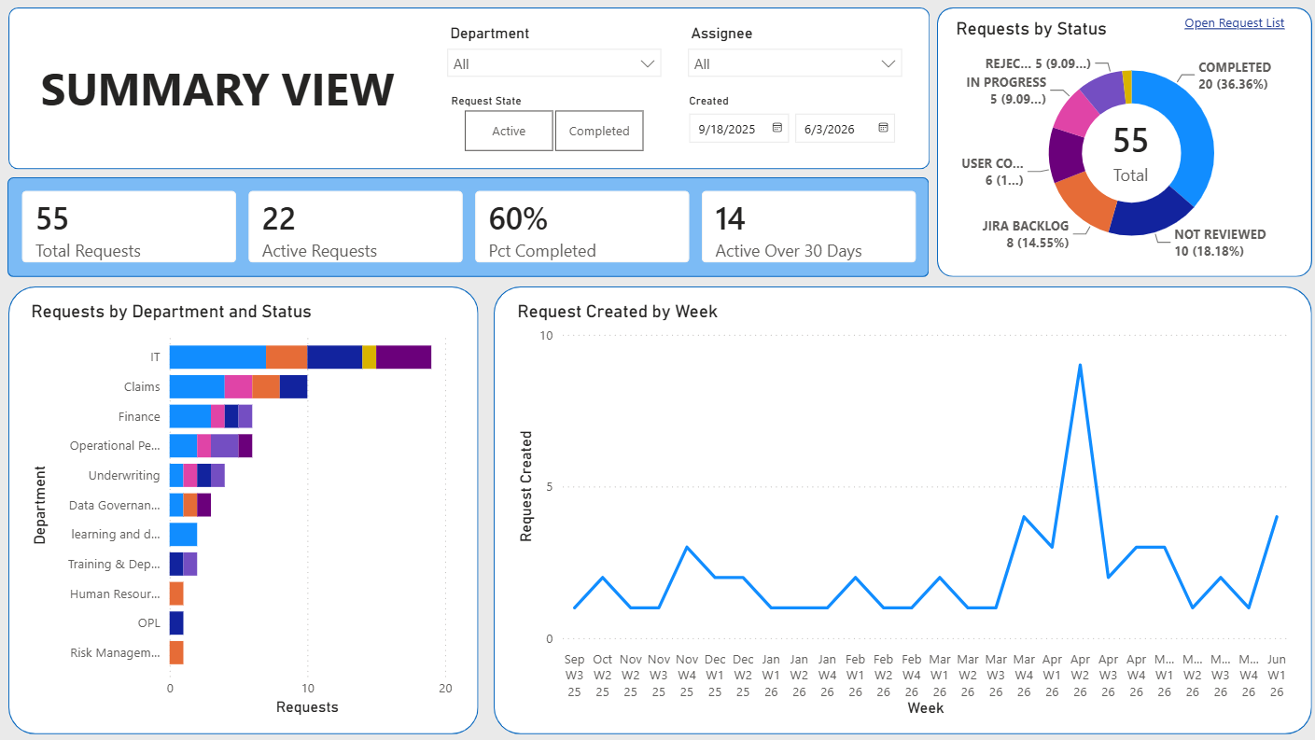
Task: Click the "COMPLETED 20 (36.36%)" label
Action: tap(1235, 76)
